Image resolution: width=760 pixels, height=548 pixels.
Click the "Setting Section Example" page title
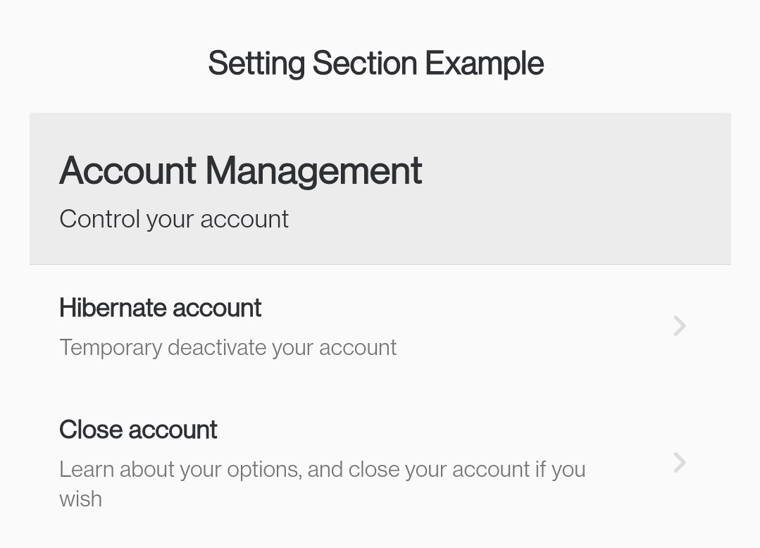(x=375, y=63)
